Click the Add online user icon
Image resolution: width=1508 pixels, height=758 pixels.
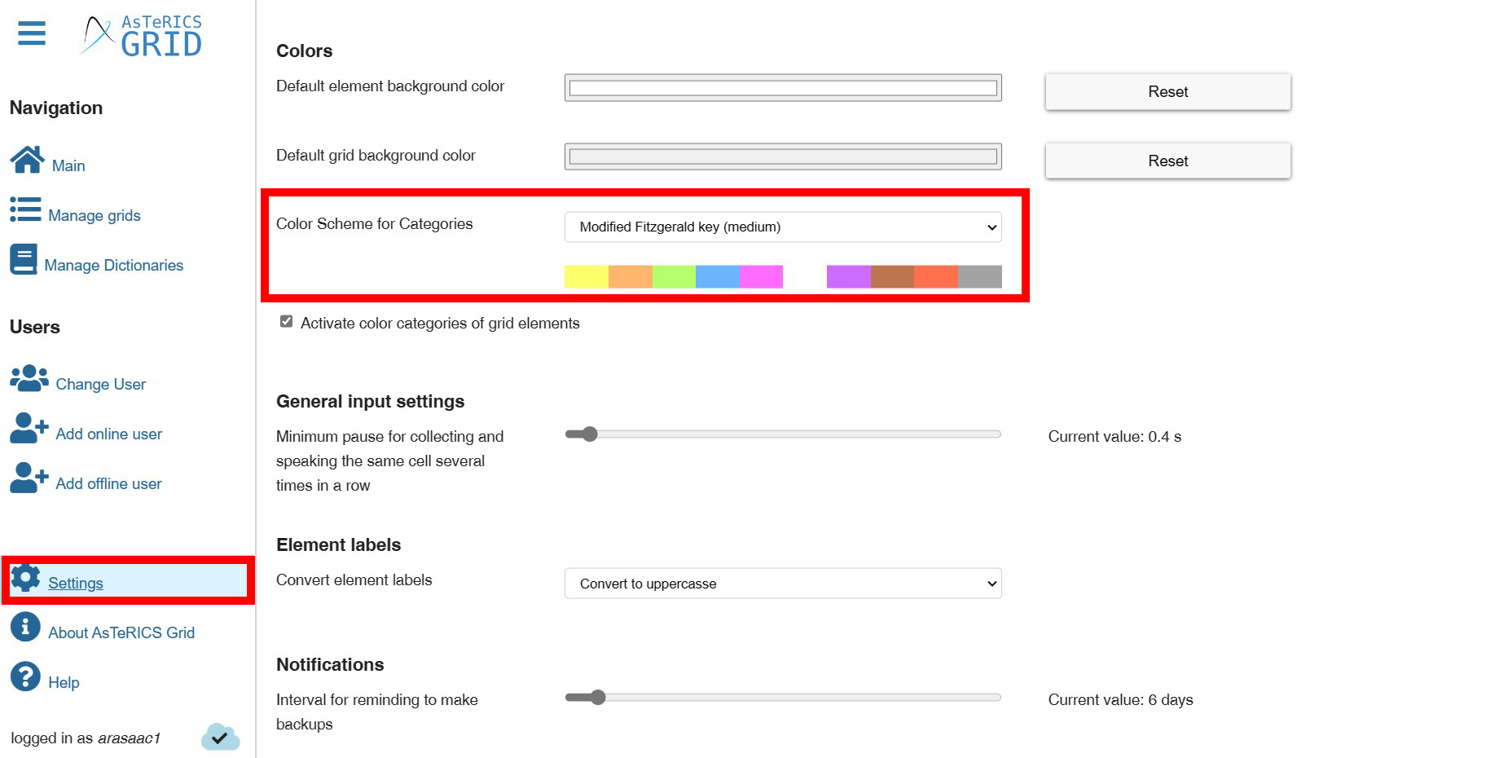coord(29,428)
